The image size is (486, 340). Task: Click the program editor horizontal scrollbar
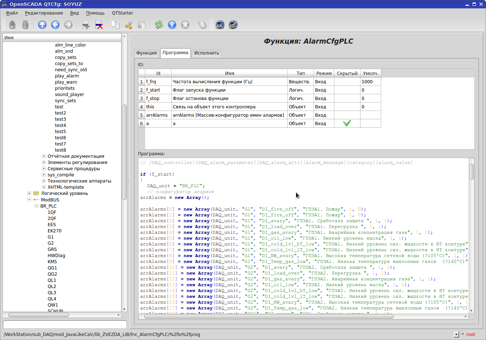click(268, 316)
